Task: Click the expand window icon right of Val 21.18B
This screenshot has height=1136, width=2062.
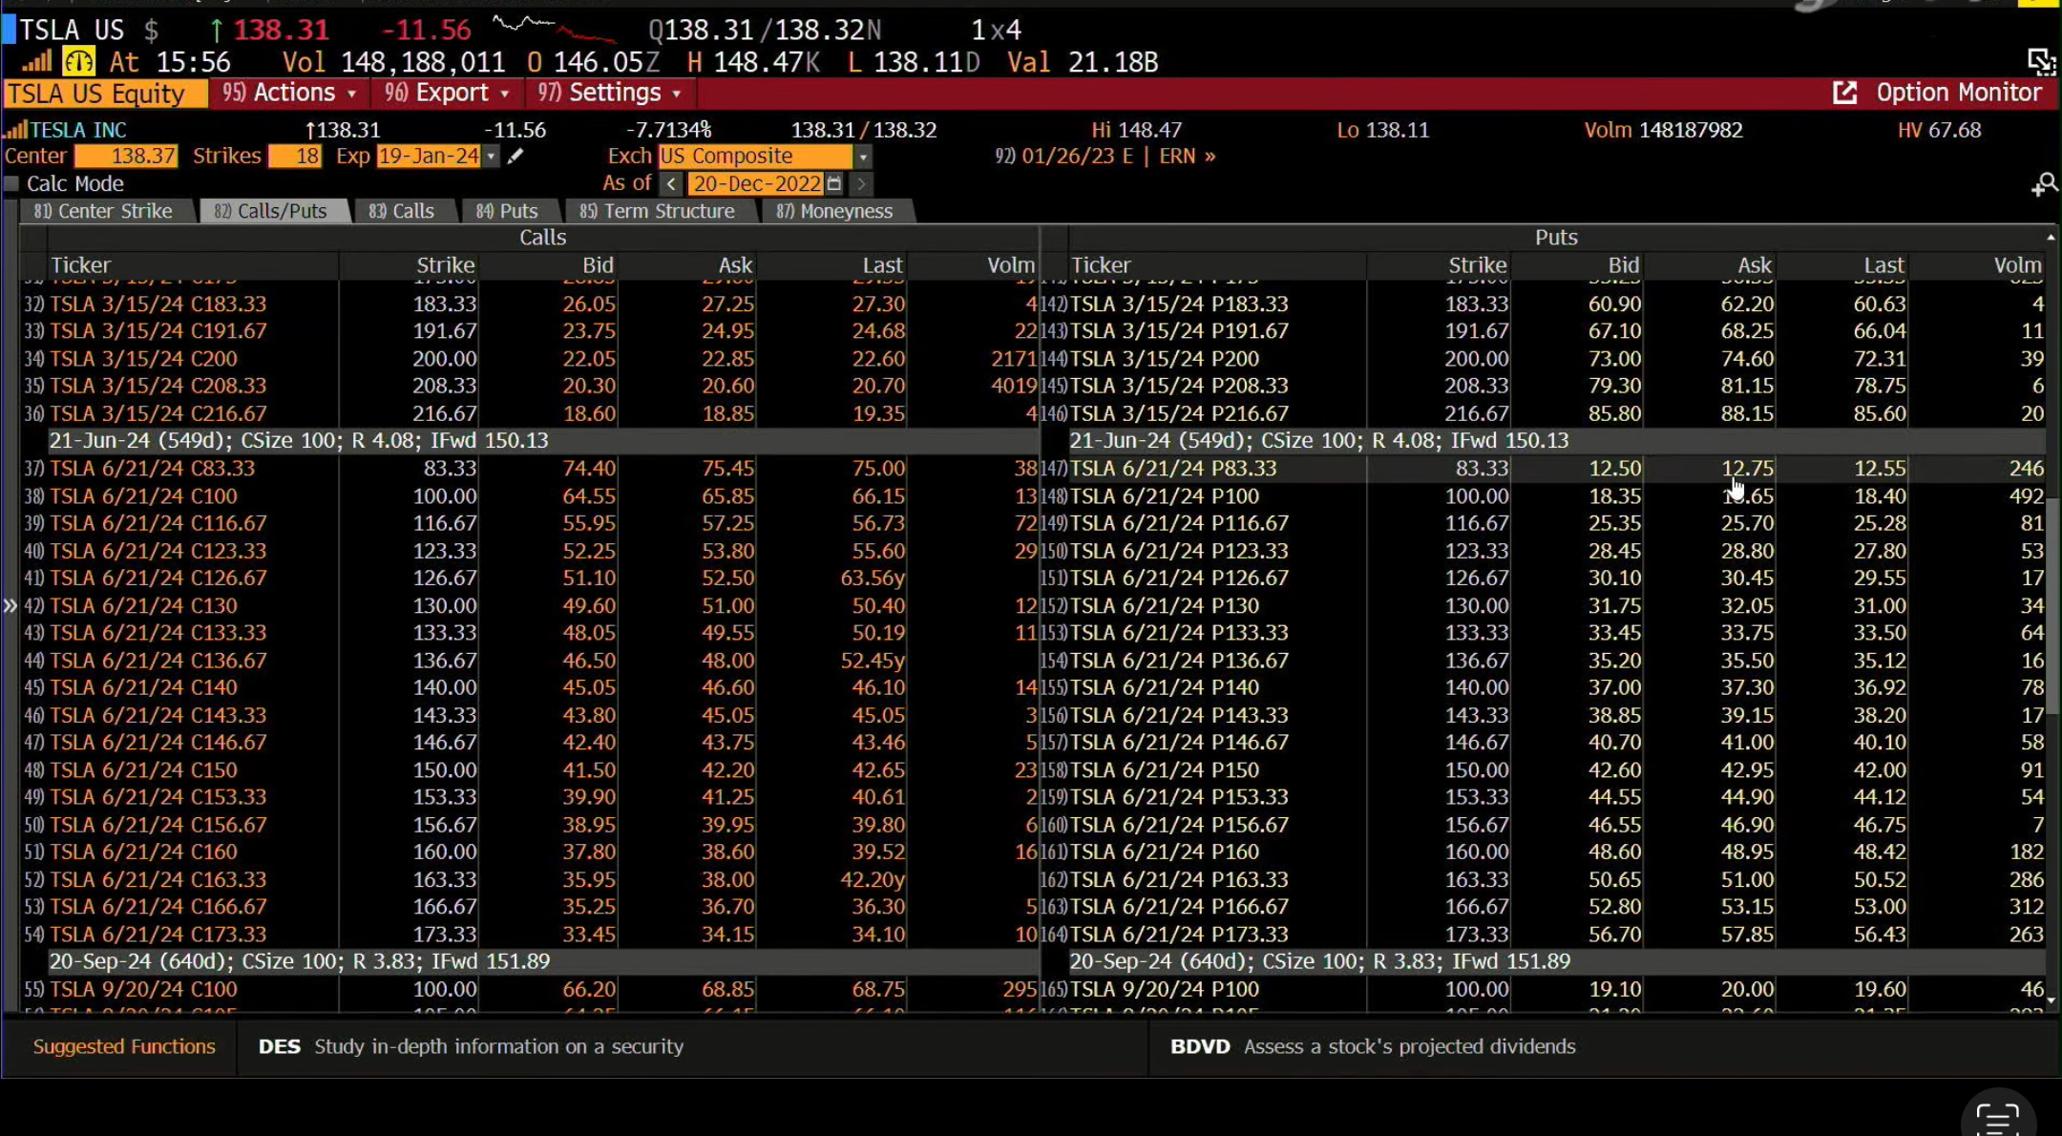Action: [2041, 62]
